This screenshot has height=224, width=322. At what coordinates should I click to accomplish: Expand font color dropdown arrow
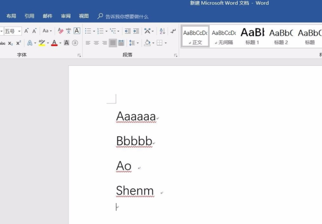60,43
